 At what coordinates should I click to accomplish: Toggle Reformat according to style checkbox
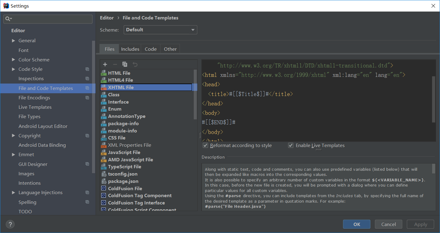[x=206, y=146]
